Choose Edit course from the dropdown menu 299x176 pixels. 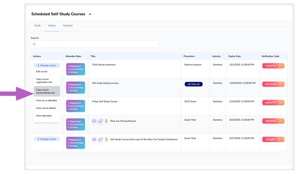click(x=42, y=71)
